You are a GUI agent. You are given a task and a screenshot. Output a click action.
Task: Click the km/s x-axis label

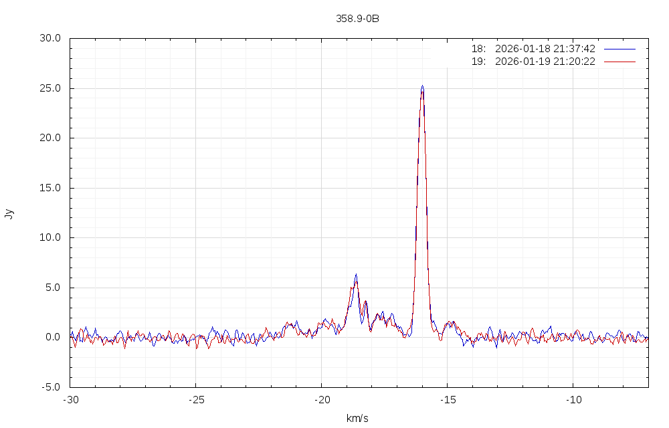click(357, 419)
